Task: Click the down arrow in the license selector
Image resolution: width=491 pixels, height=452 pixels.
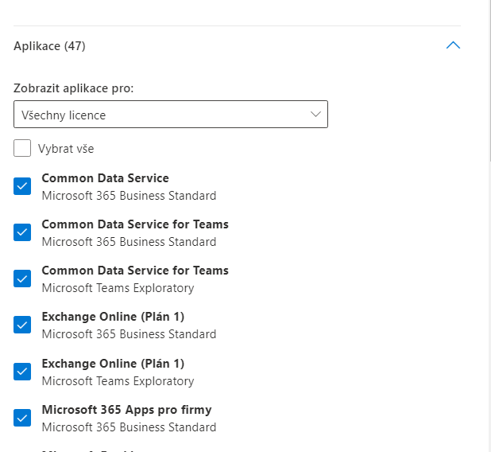Action: tap(315, 115)
